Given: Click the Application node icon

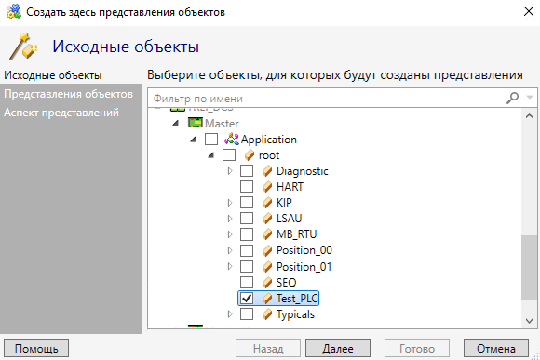Looking at the screenshot, I should click(x=231, y=139).
